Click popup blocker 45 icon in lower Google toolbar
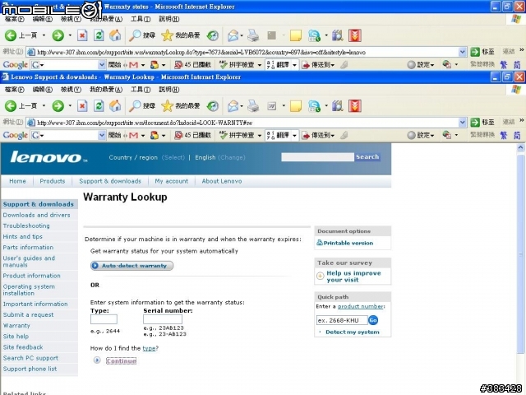526x395 pixels. click(178, 135)
